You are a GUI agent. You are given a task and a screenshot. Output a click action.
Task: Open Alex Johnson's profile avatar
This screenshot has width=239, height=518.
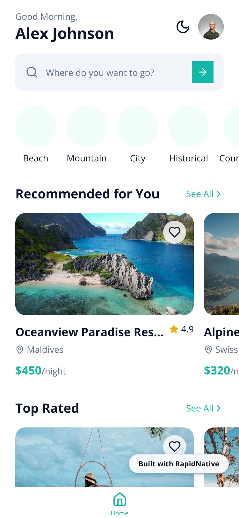[x=211, y=27]
